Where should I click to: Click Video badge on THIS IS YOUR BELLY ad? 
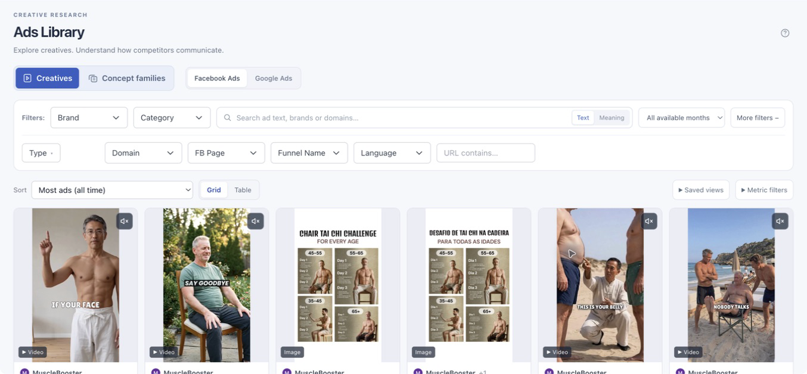pos(557,352)
